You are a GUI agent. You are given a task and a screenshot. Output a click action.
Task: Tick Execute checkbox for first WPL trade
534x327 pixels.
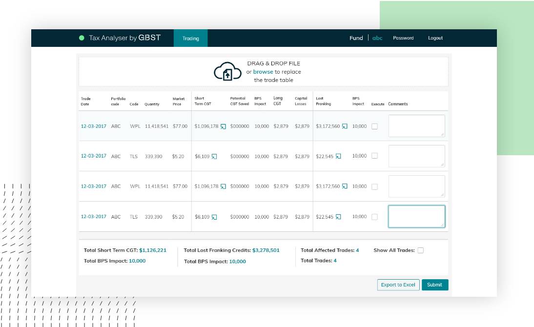coord(374,126)
